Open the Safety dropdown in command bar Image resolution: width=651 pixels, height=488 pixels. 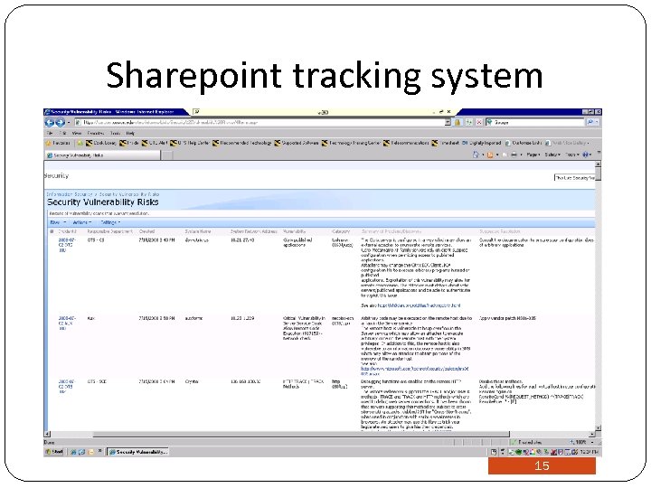click(552, 155)
